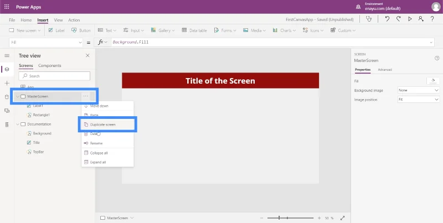
Task: Open the View menu tab
Action: [x=58, y=20]
